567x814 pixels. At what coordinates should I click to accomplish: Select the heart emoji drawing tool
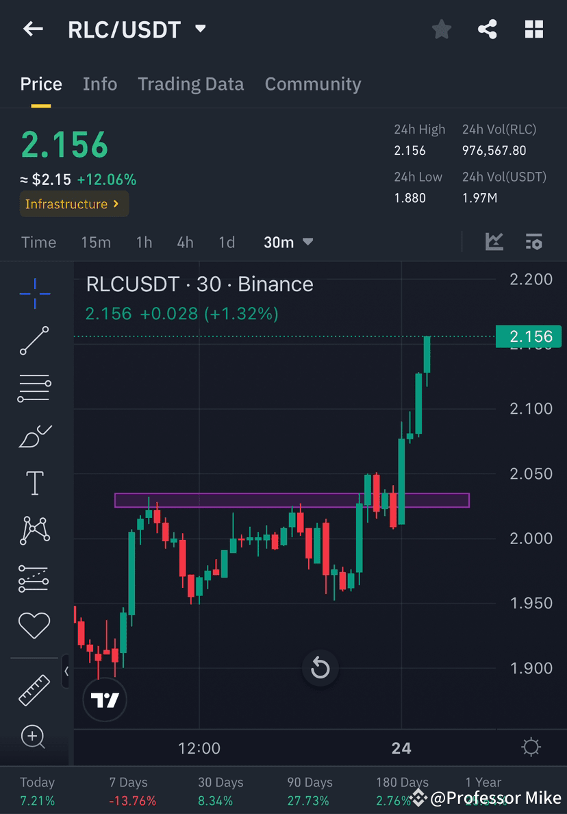(x=34, y=625)
